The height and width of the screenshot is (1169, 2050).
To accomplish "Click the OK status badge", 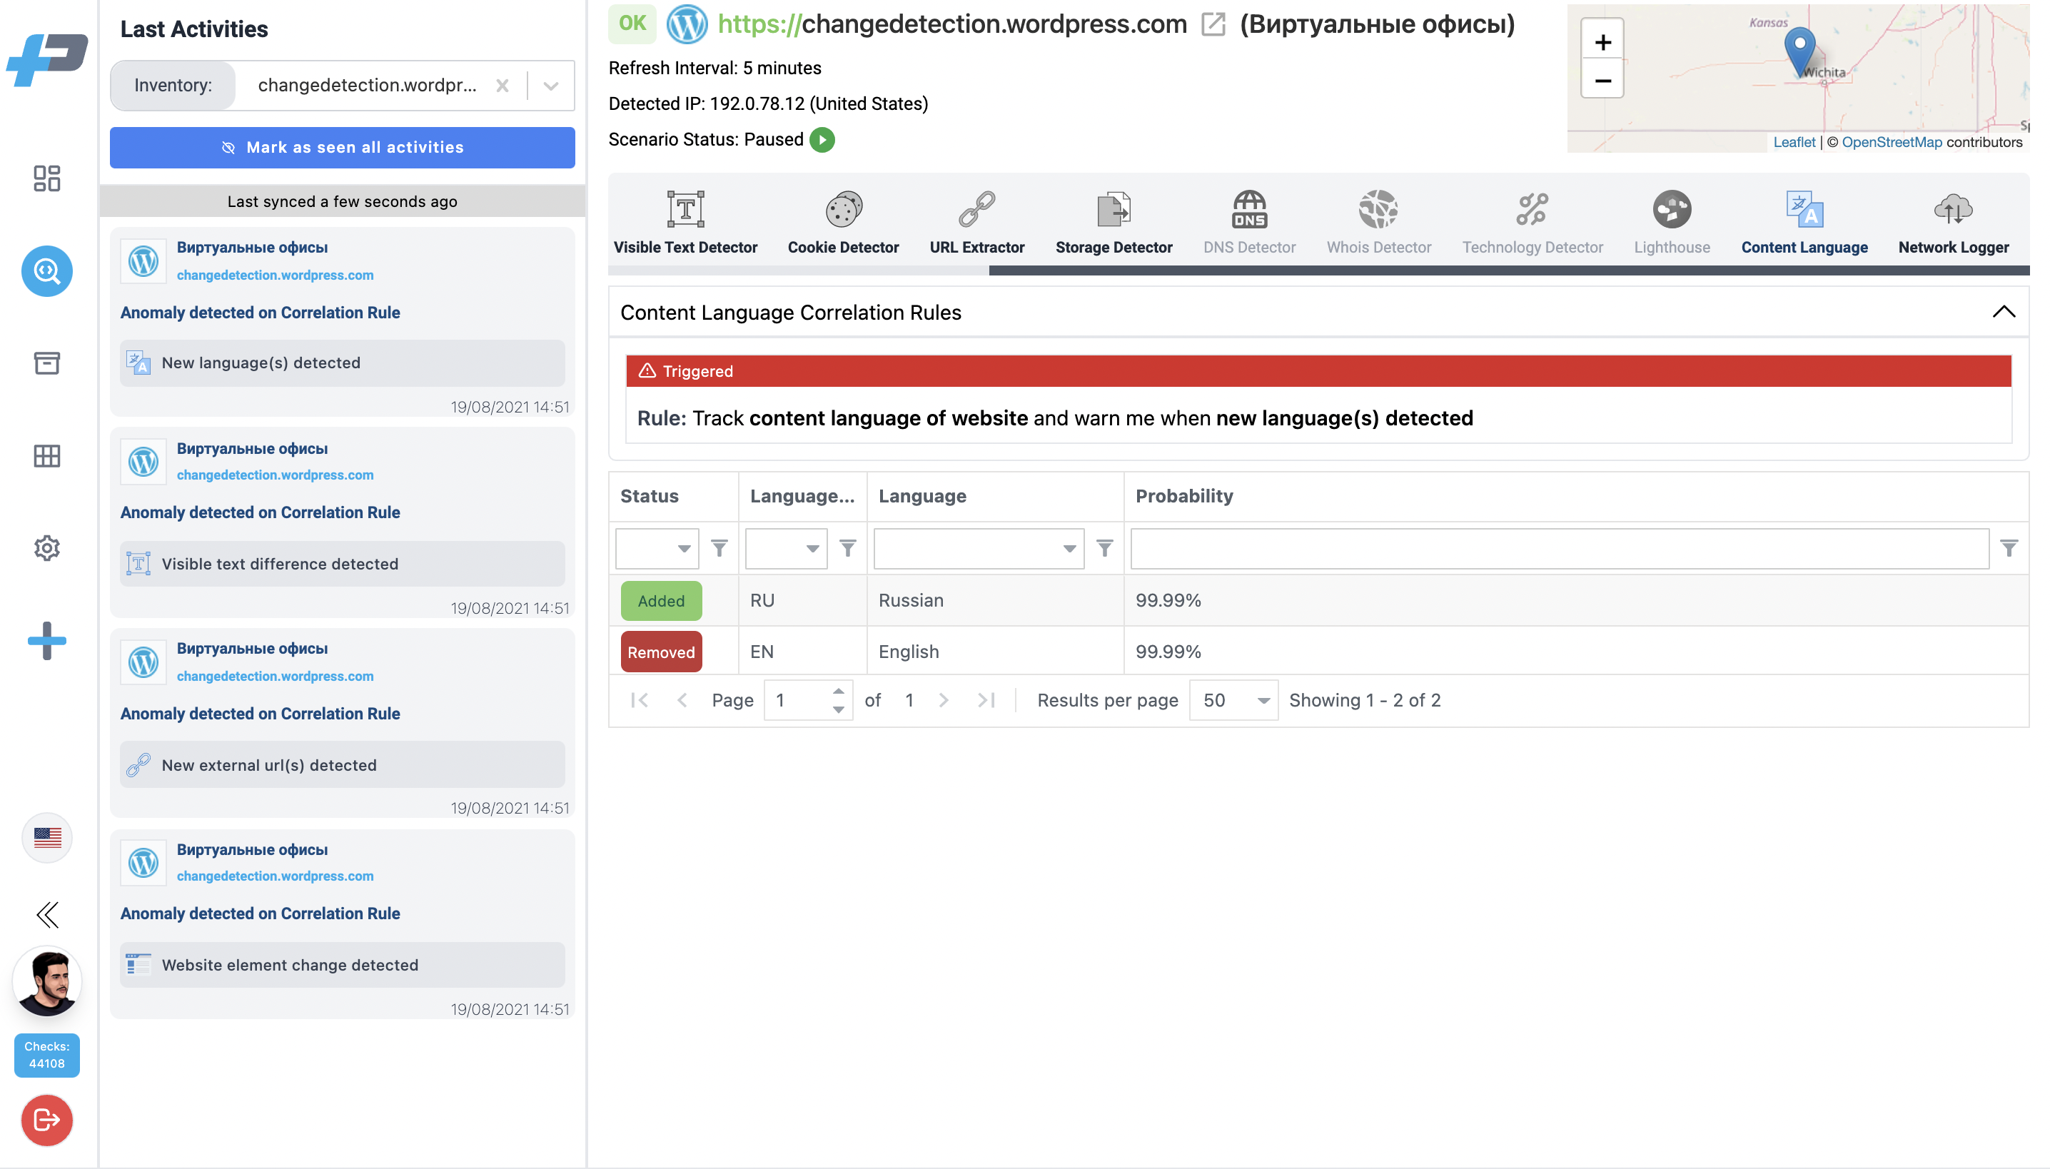I will [x=632, y=24].
